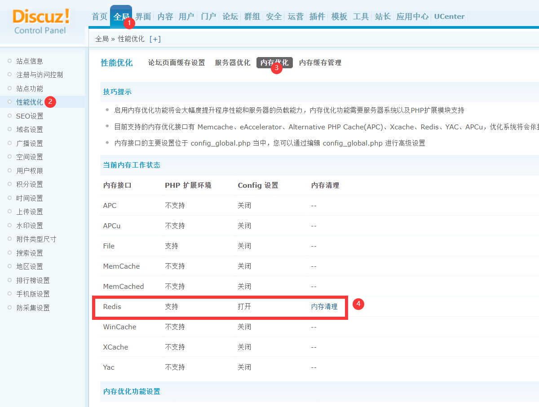This screenshot has height=407, width=539.
Task: Open the 首页 top menu
Action: (99, 17)
